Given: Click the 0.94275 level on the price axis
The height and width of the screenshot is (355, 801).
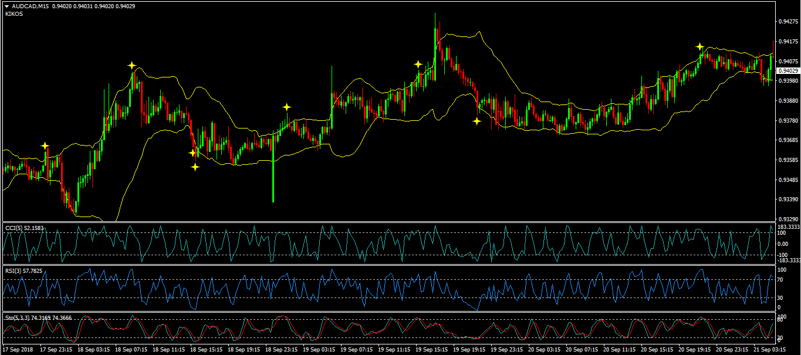Looking at the screenshot, I should point(787,22).
